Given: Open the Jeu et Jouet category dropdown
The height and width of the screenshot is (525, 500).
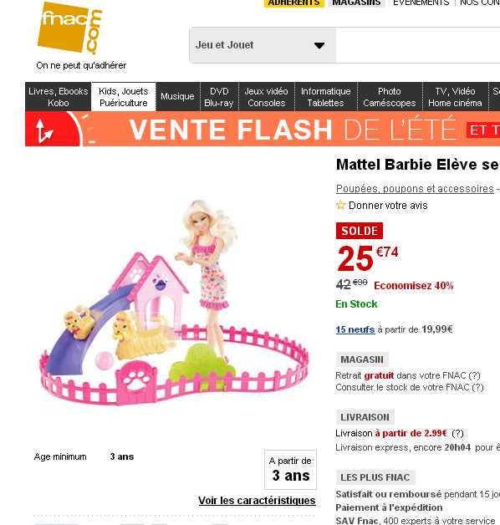Looking at the screenshot, I should pos(263,45).
